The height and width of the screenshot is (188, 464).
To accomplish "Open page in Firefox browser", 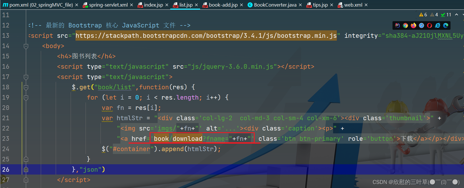I will [413, 25].
